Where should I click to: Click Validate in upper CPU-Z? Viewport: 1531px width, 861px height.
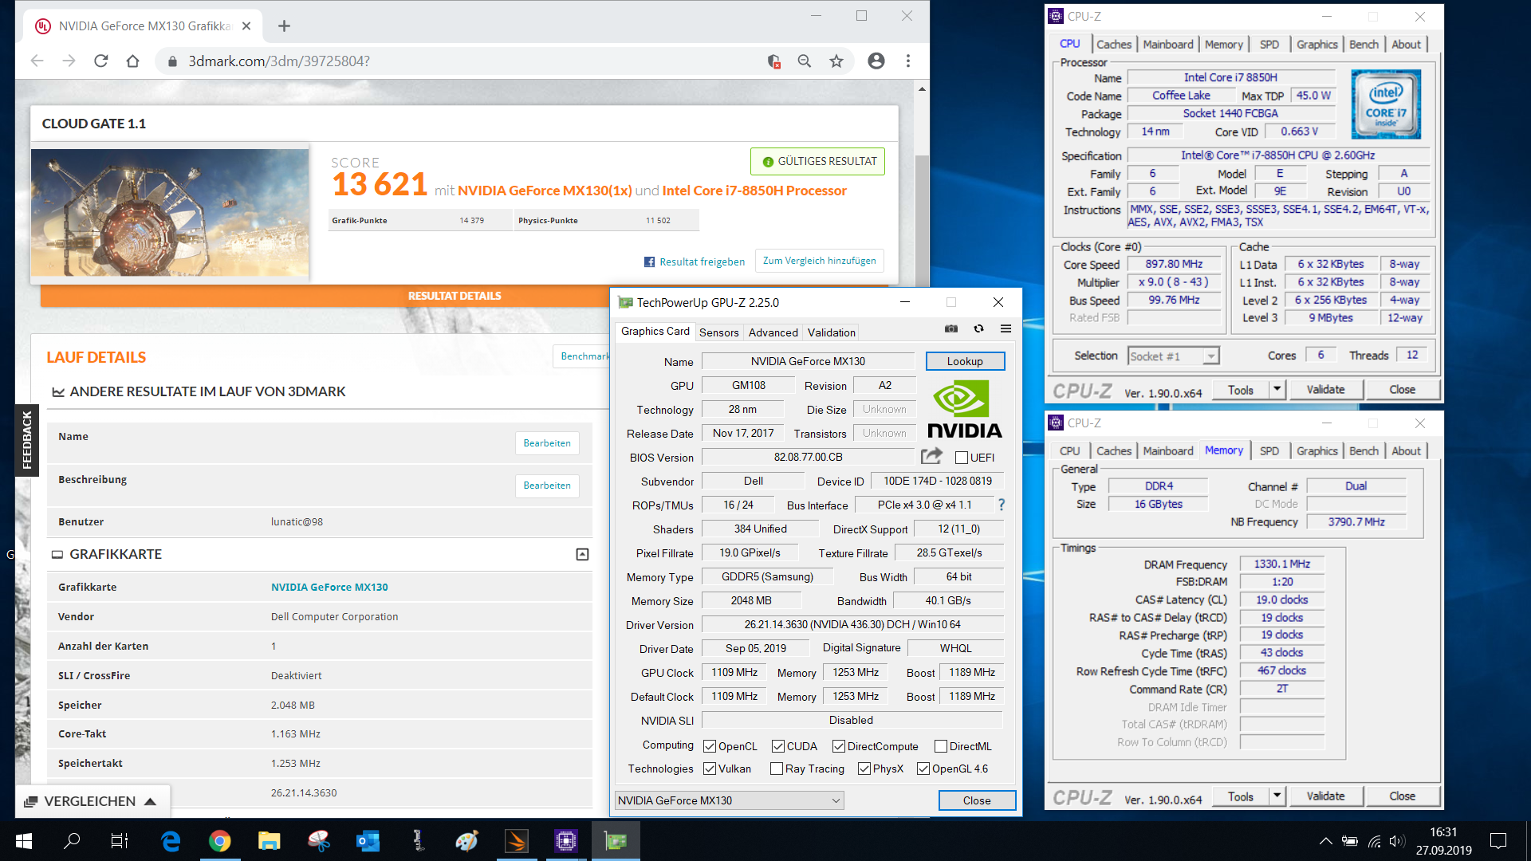tap(1325, 389)
